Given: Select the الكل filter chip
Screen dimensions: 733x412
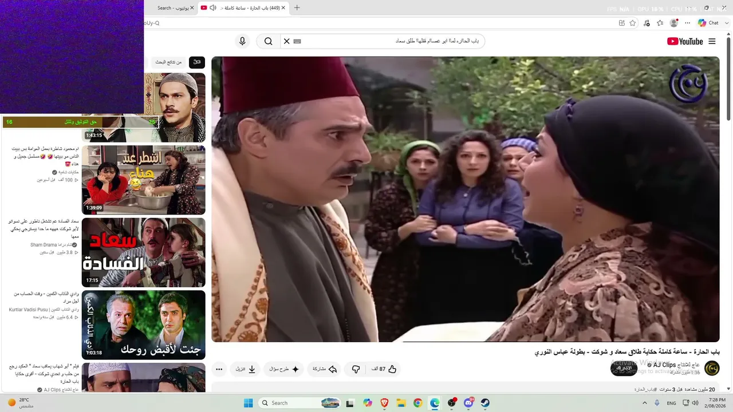Looking at the screenshot, I should click(x=197, y=62).
